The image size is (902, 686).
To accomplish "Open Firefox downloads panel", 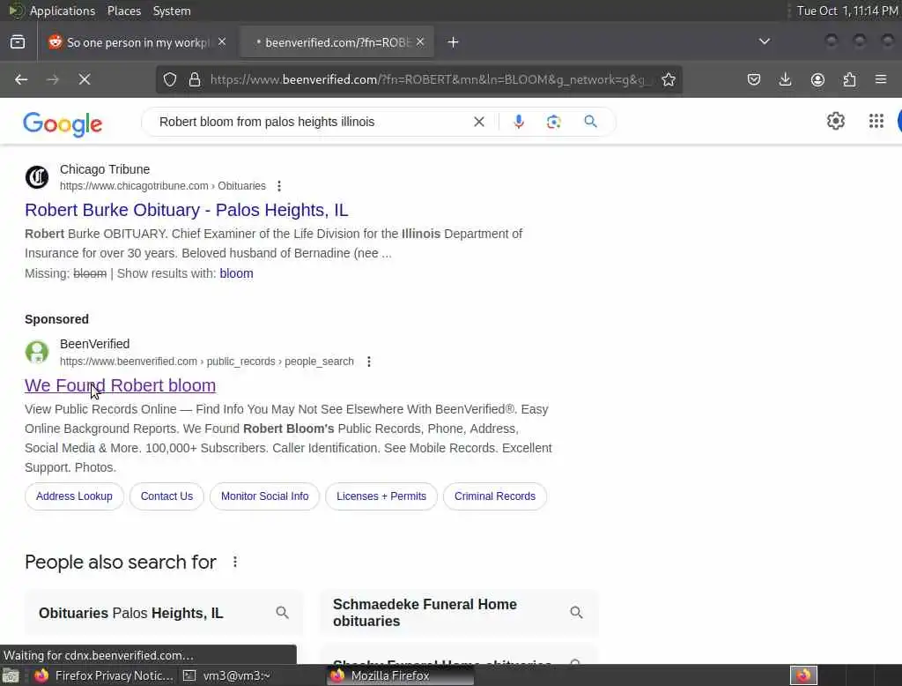I will [785, 79].
